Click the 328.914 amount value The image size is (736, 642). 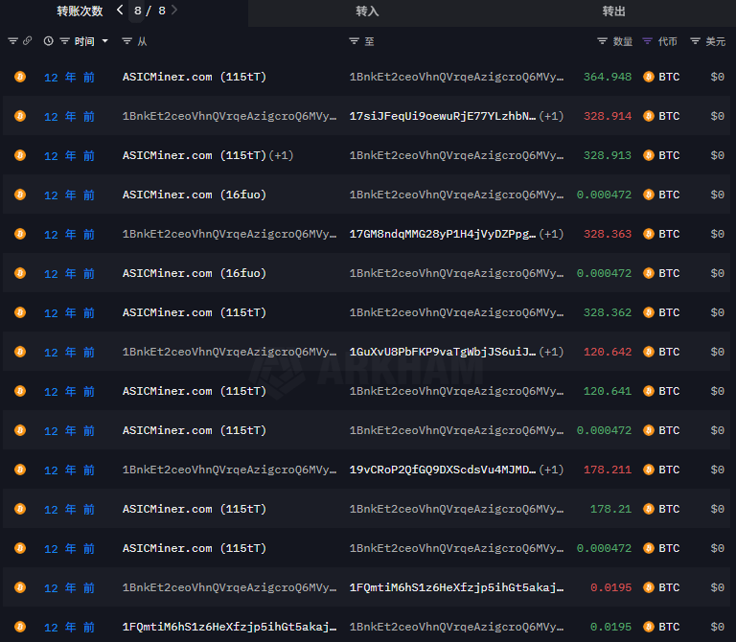pos(608,116)
